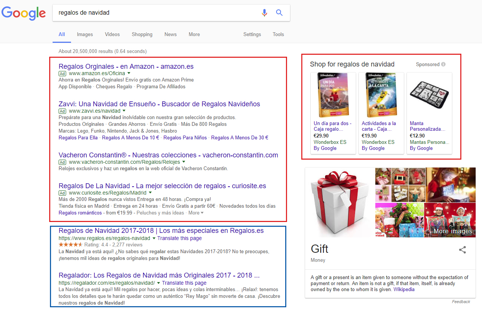Image resolution: width=482 pixels, height=311 pixels.
Task: Switch to the Images tab
Action: pos(85,34)
